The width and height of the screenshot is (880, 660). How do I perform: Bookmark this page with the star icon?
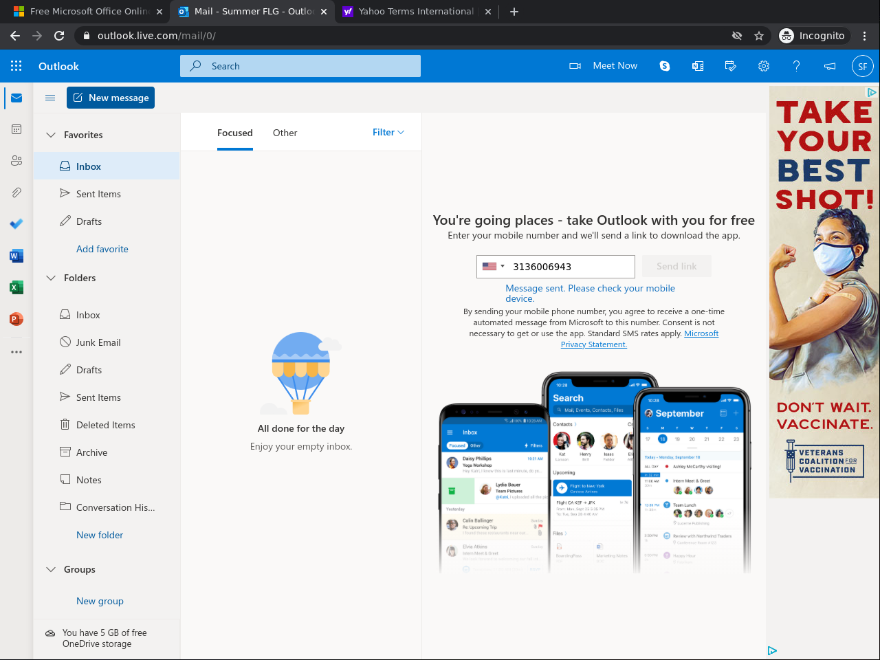(759, 36)
